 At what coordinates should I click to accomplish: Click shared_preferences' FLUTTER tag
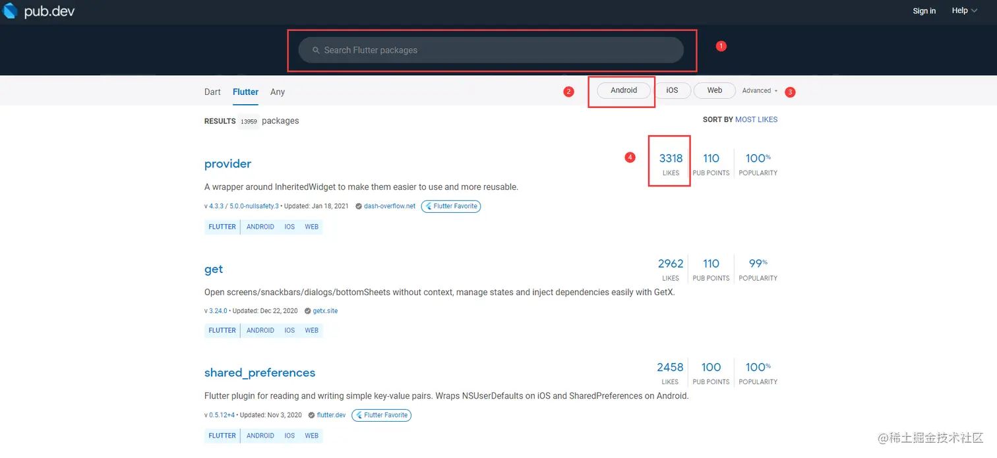pyautogui.click(x=222, y=436)
